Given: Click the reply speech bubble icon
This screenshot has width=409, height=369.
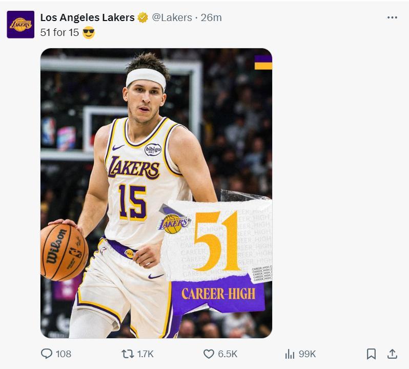Looking at the screenshot, I should (47, 354).
